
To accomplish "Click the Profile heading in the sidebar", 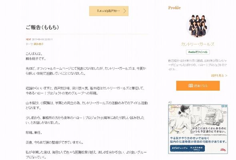I will coord(174,8).
